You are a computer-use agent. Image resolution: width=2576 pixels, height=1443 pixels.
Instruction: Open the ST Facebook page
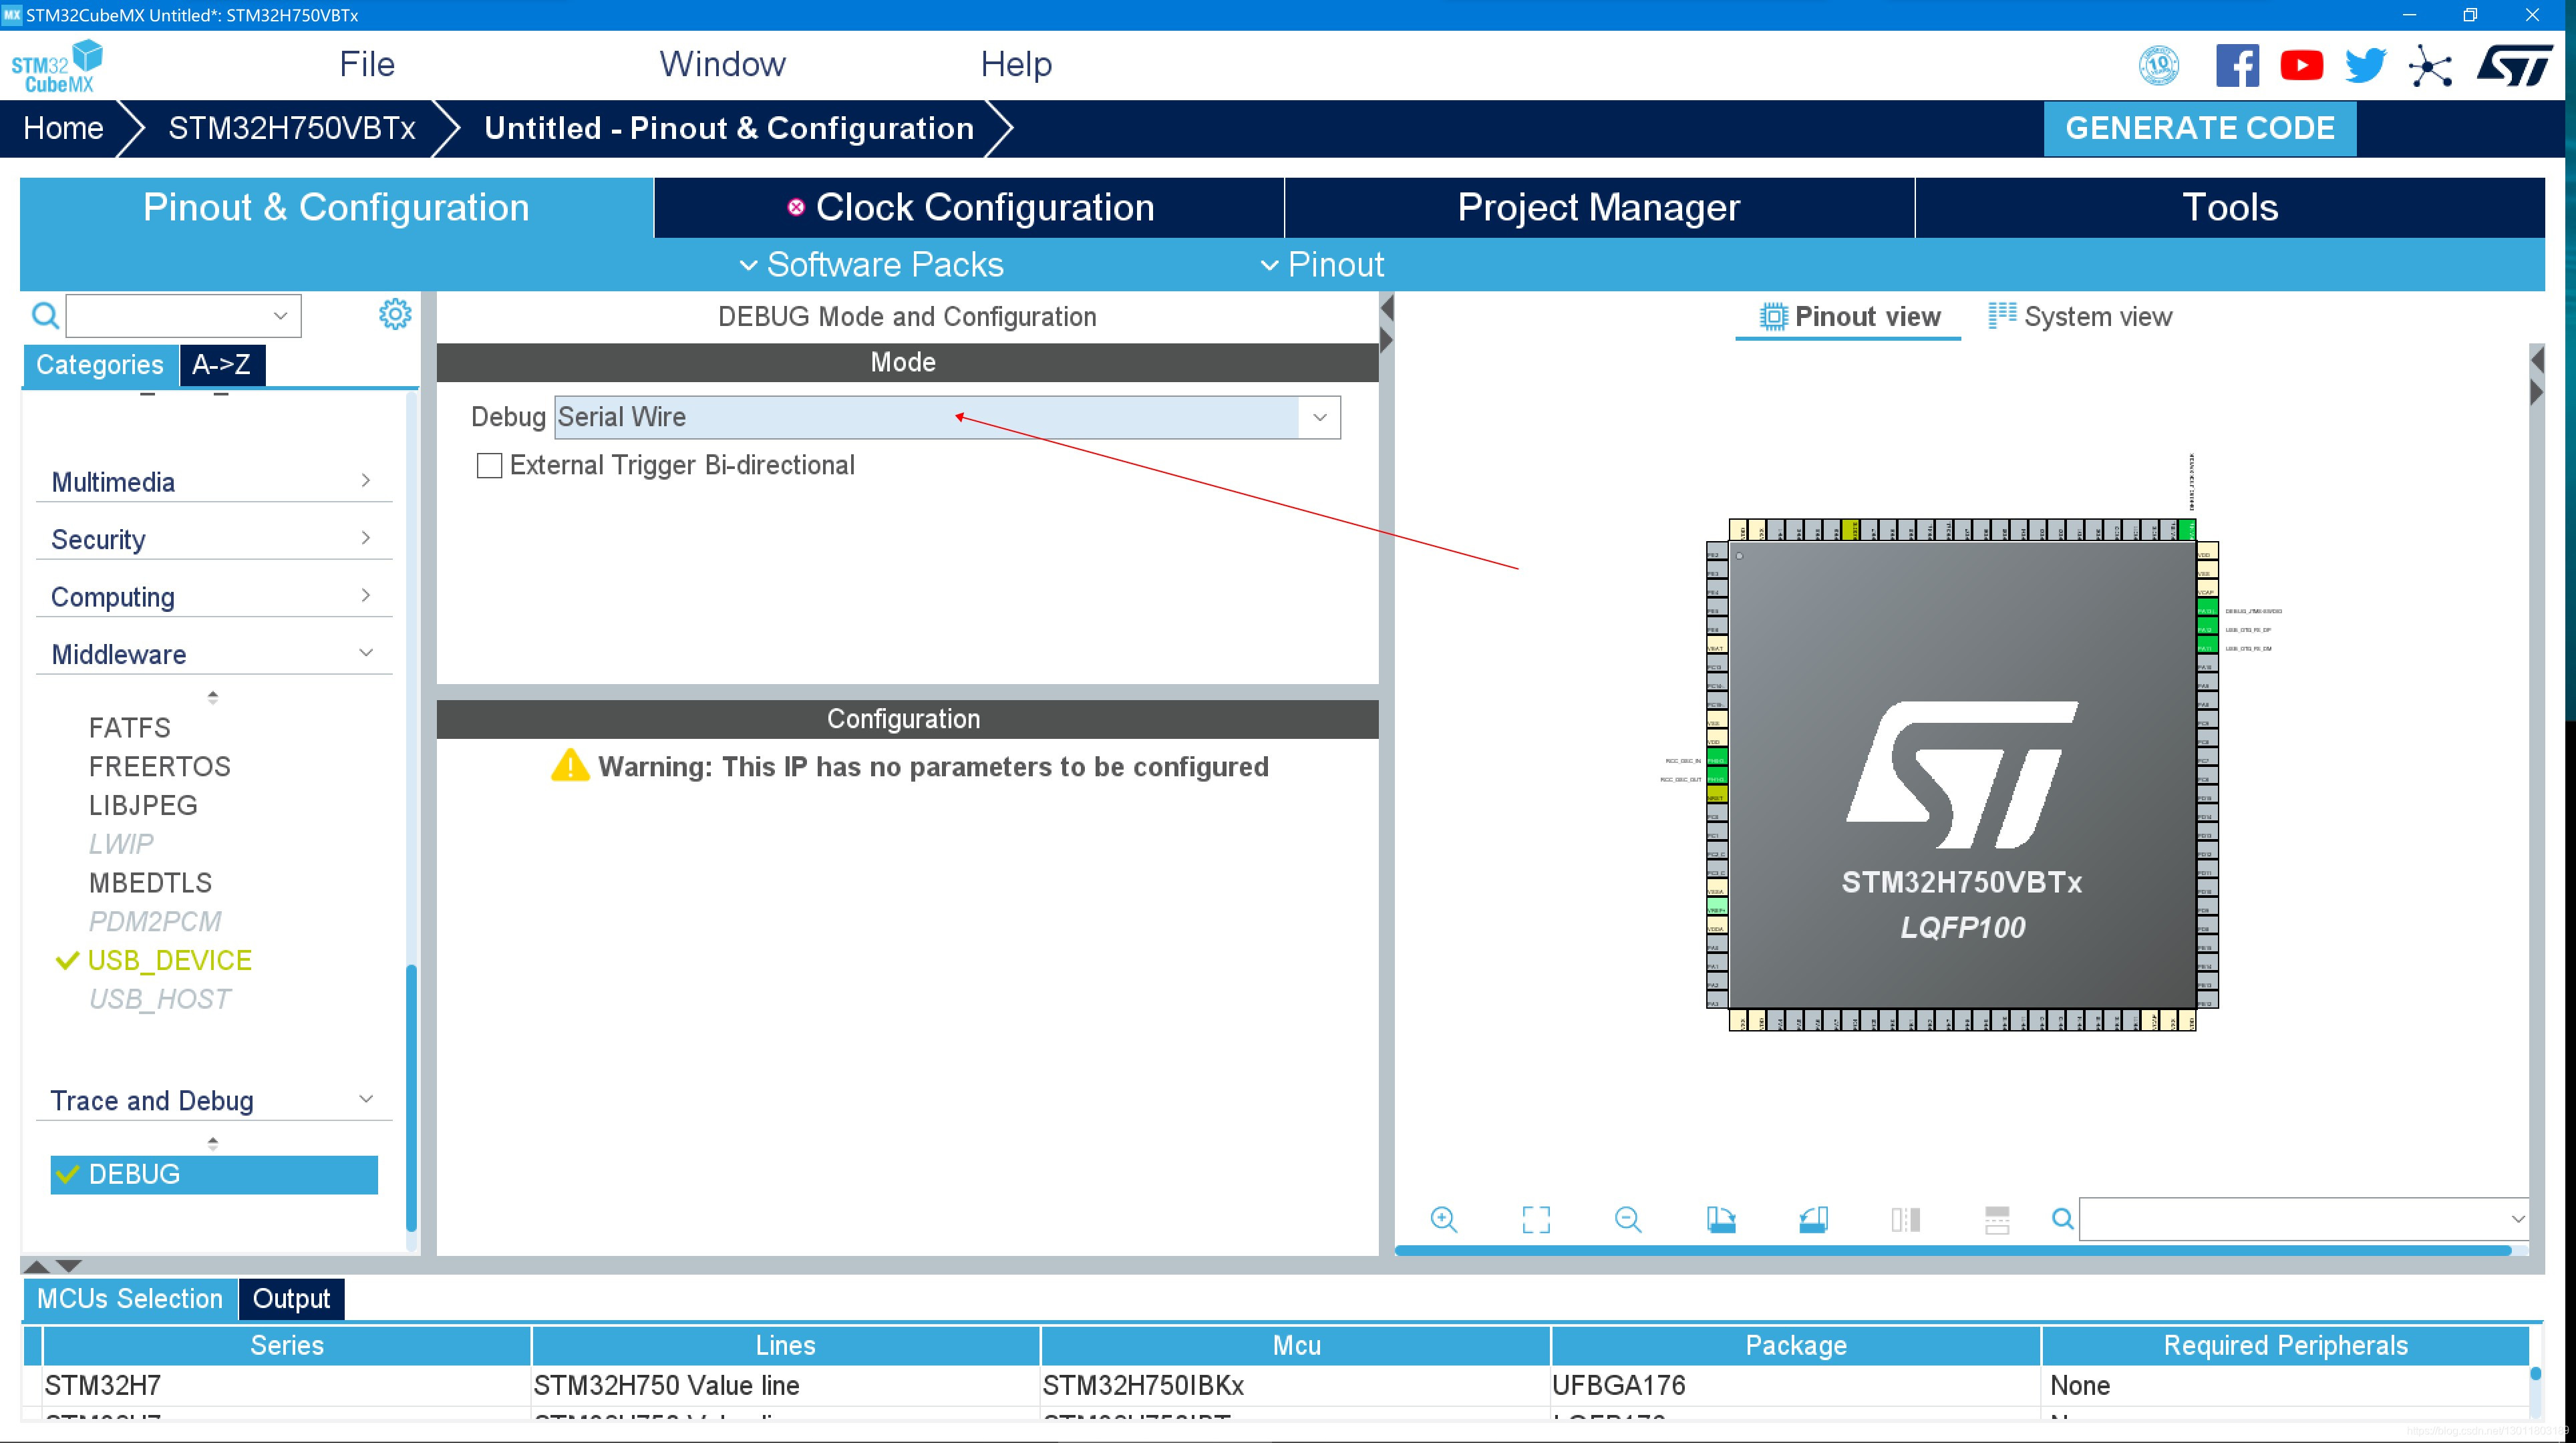point(2237,66)
